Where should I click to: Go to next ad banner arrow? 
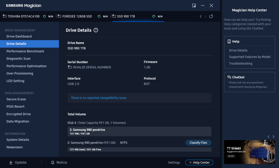[x=273, y=137]
